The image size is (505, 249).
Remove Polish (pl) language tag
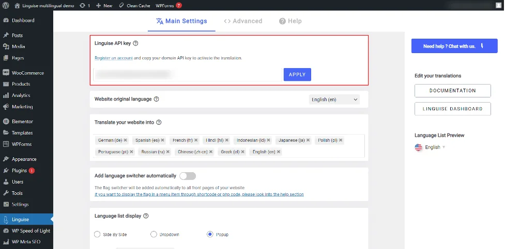[x=341, y=140]
